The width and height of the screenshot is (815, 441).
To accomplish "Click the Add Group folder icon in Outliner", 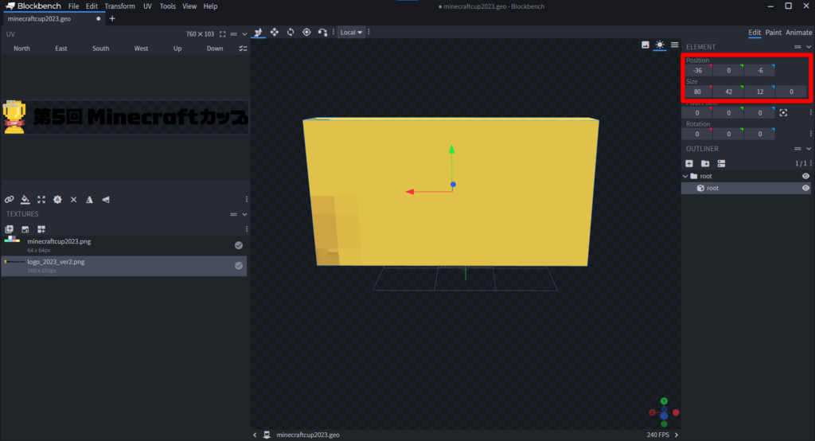I will [705, 163].
